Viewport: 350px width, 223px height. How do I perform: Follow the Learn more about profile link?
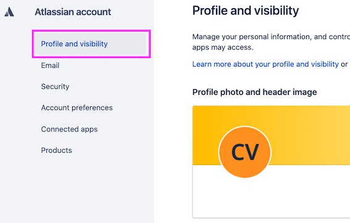[x=265, y=64]
